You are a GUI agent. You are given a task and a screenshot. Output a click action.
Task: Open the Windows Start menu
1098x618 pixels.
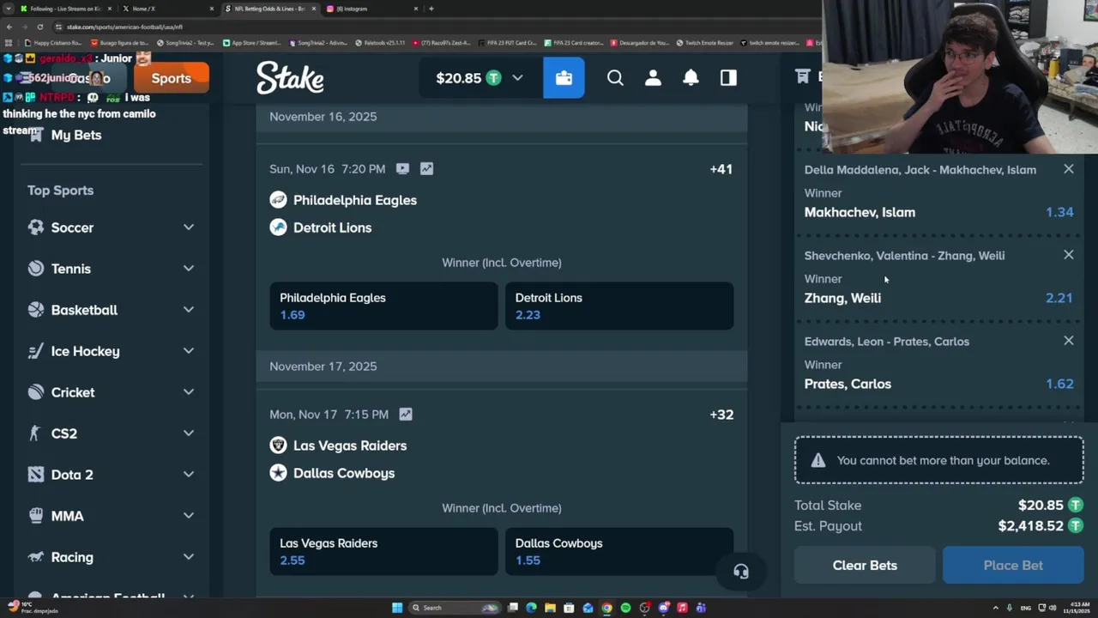point(397,608)
